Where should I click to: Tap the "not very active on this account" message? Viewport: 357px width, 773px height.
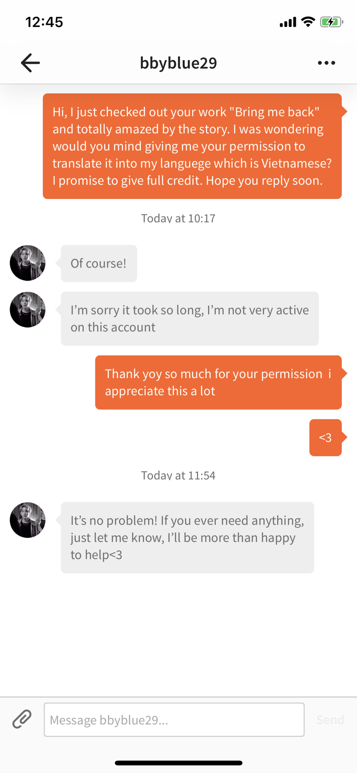pyautogui.click(x=190, y=318)
